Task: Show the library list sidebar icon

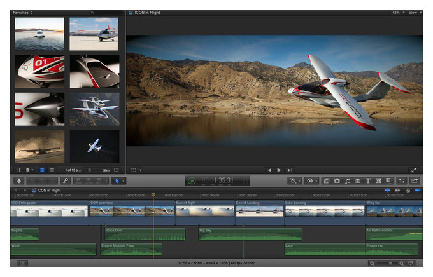Action: 18,170
